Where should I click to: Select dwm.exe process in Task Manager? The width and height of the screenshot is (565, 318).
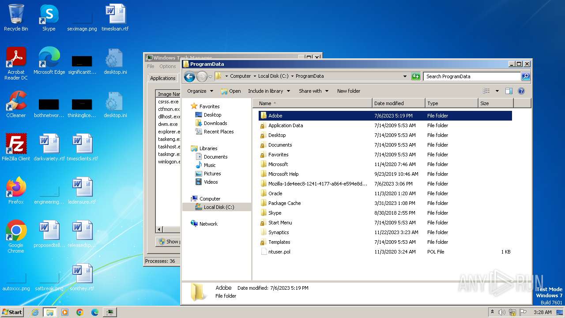(x=168, y=124)
